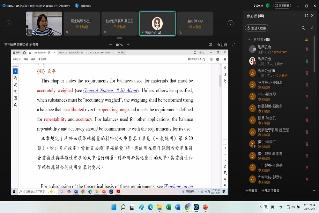Screen dimensions: 319x213
Task: Select the presenter's live video thumbnail
Action: click(44, 24)
